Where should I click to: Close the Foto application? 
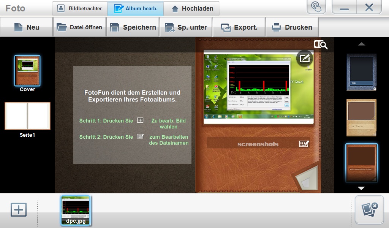pos(369,7)
